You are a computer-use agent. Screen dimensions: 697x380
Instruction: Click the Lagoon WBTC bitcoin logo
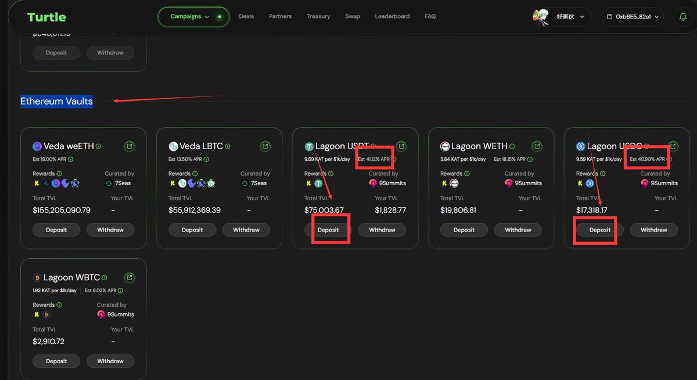coord(37,277)
